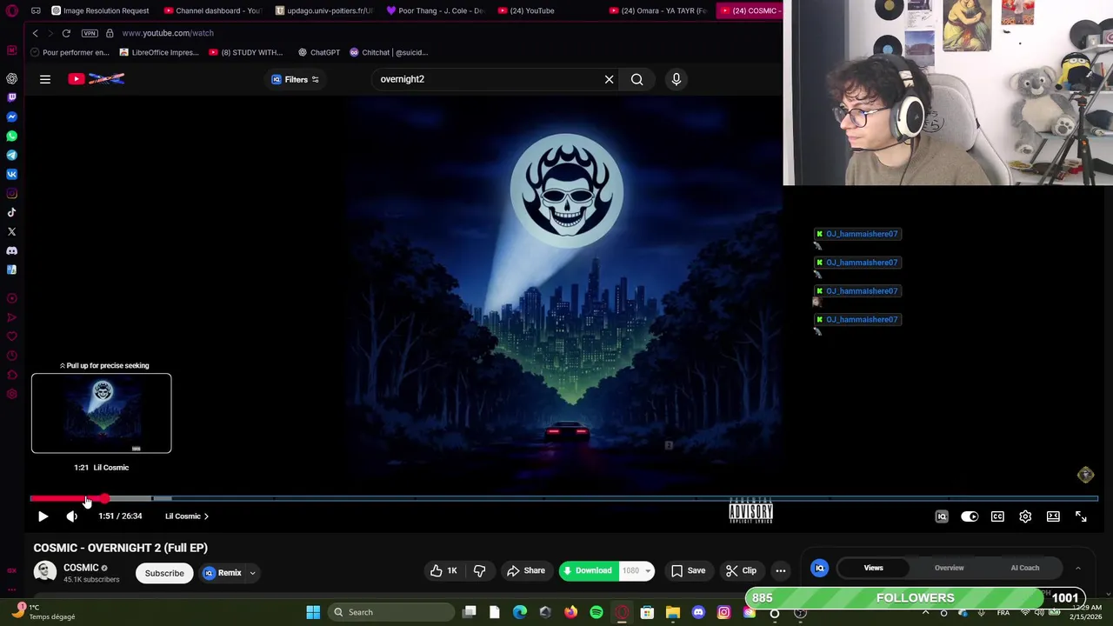Go to the YouTube home logo

97,79
